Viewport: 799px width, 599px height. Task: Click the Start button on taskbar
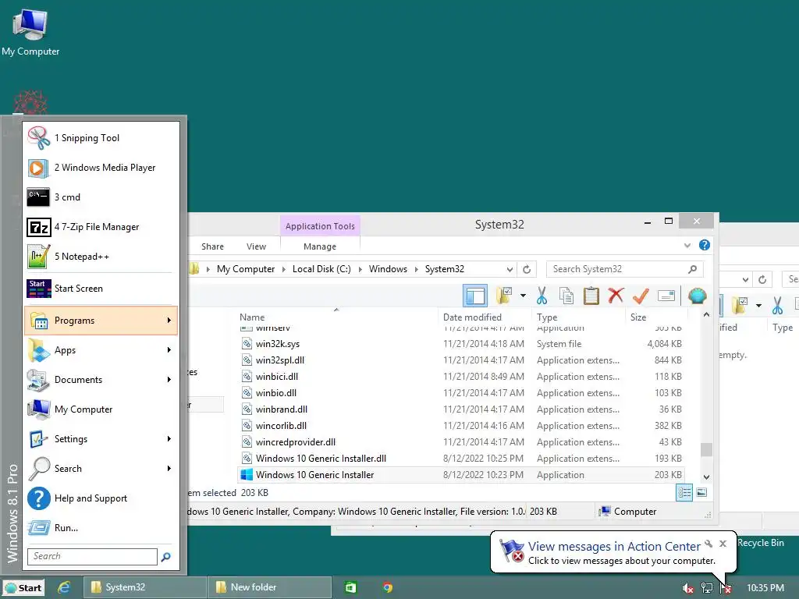tap(23, 588)
